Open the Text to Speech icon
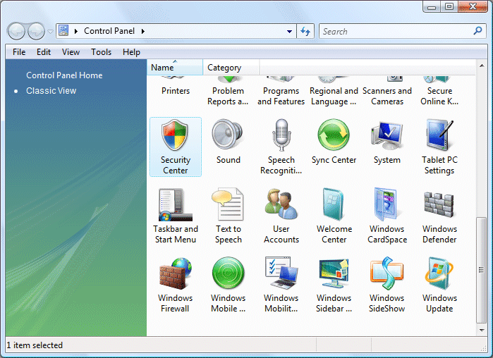The width and height of the screenshot is (493, 358). (x=228, y=204)
